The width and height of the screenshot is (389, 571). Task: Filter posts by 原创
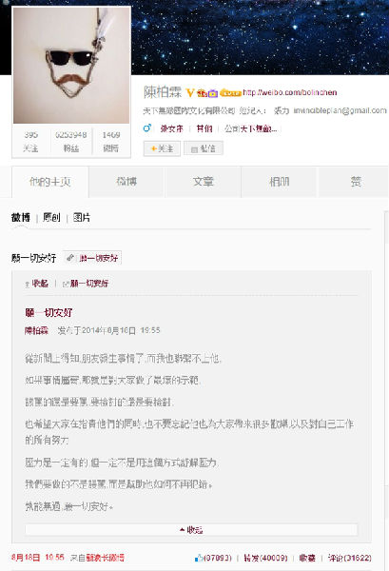(51, 217)
